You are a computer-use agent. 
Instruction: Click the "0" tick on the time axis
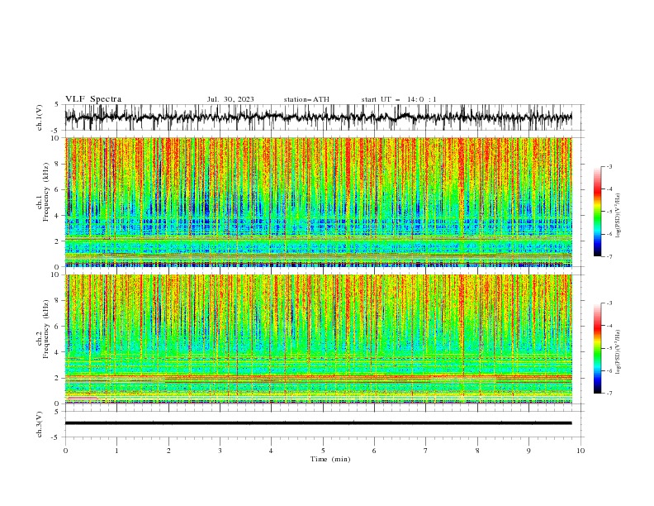65,451
